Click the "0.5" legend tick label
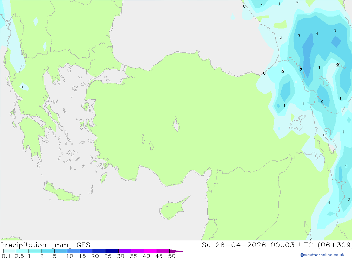The image size is (352, 258). tap(19, 256)
